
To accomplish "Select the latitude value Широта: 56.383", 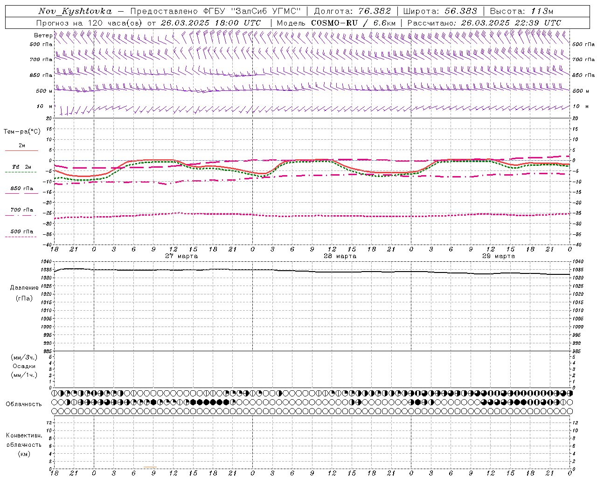I will pyautogui.click(x=440, y=11).
